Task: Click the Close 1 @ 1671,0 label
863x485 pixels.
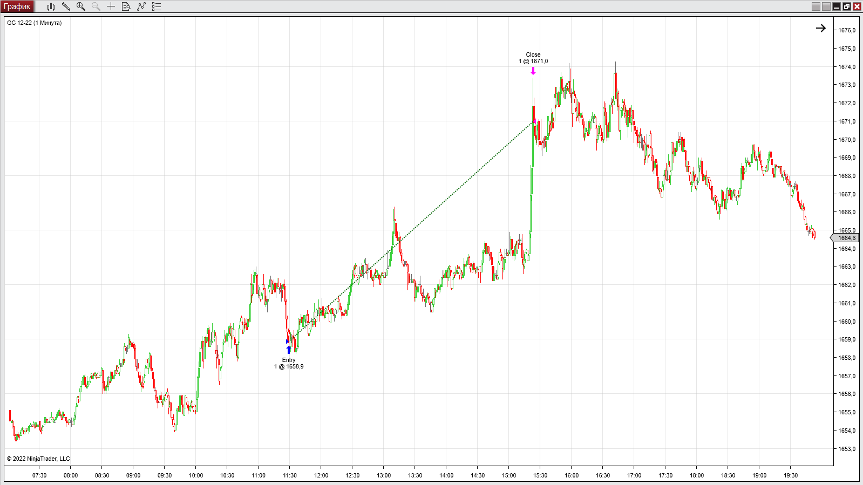Action: (533, 58)
